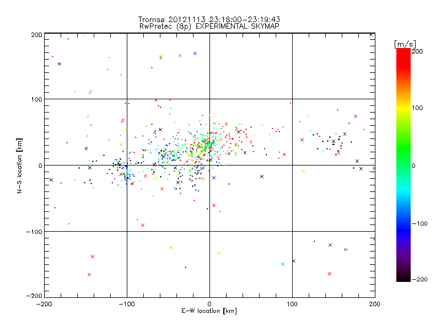This screenshot has width=441, height=331.
Task: Click the y-axis "-100" tick label
Action: click(34, 232)
